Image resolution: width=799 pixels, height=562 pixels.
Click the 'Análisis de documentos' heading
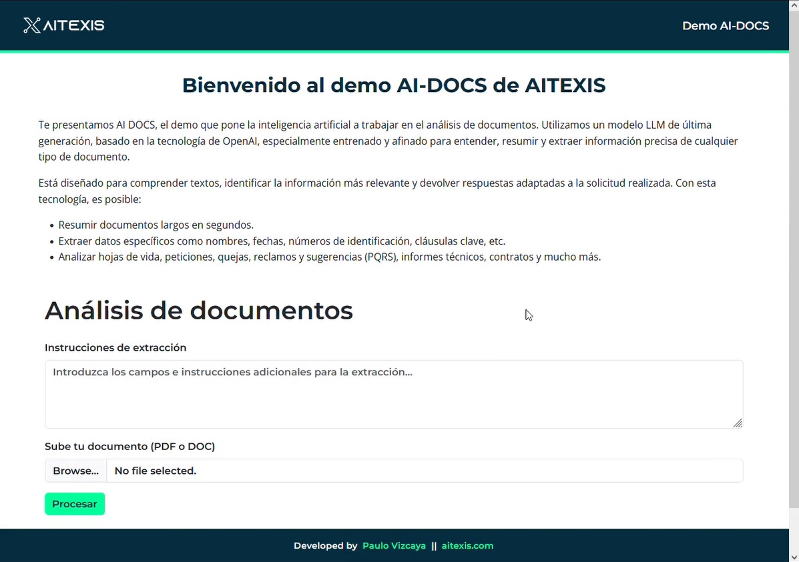pos(199,311)
